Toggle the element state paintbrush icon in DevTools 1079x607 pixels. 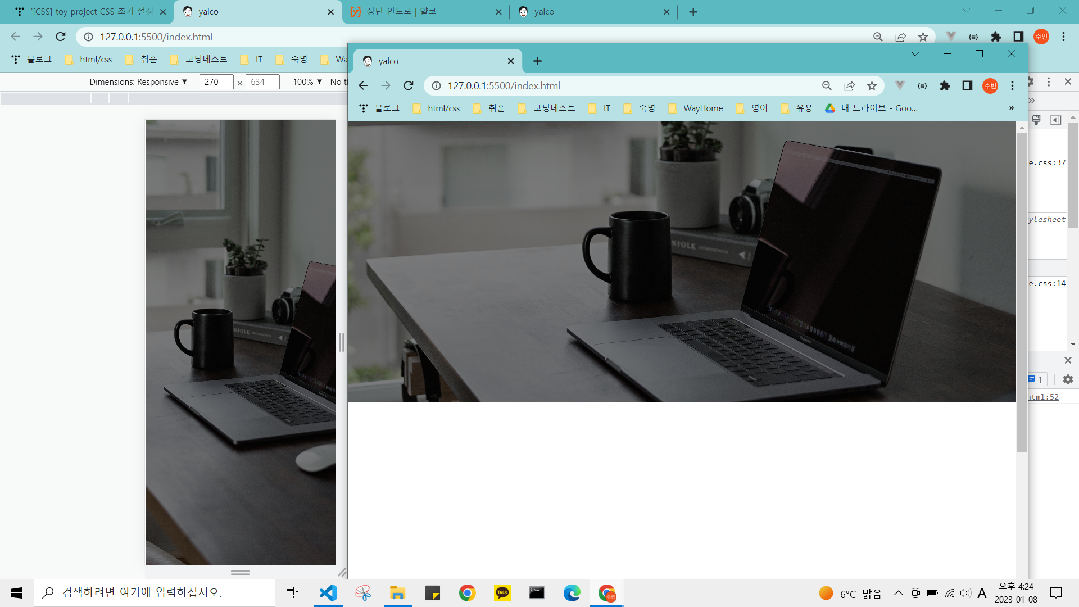pyautogui.click(x=1036, y=120)
